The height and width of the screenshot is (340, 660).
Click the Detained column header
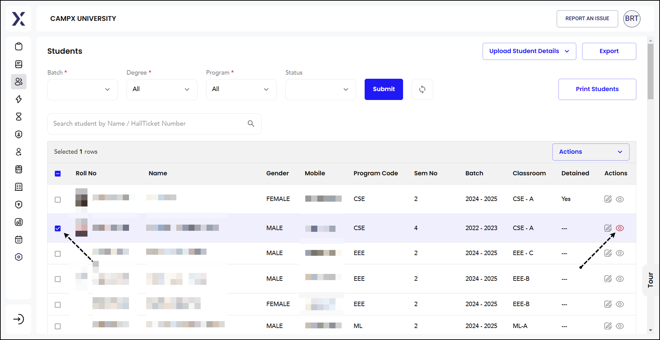point(575,173)
